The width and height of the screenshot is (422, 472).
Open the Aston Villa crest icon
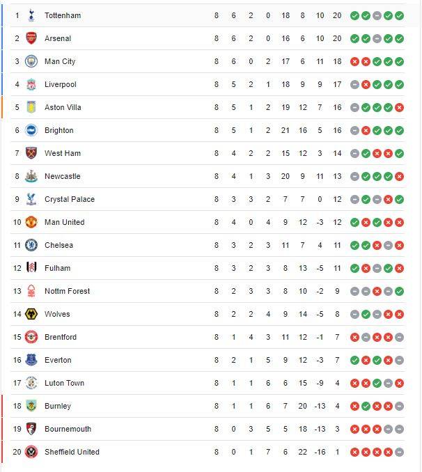coord(31,107)
